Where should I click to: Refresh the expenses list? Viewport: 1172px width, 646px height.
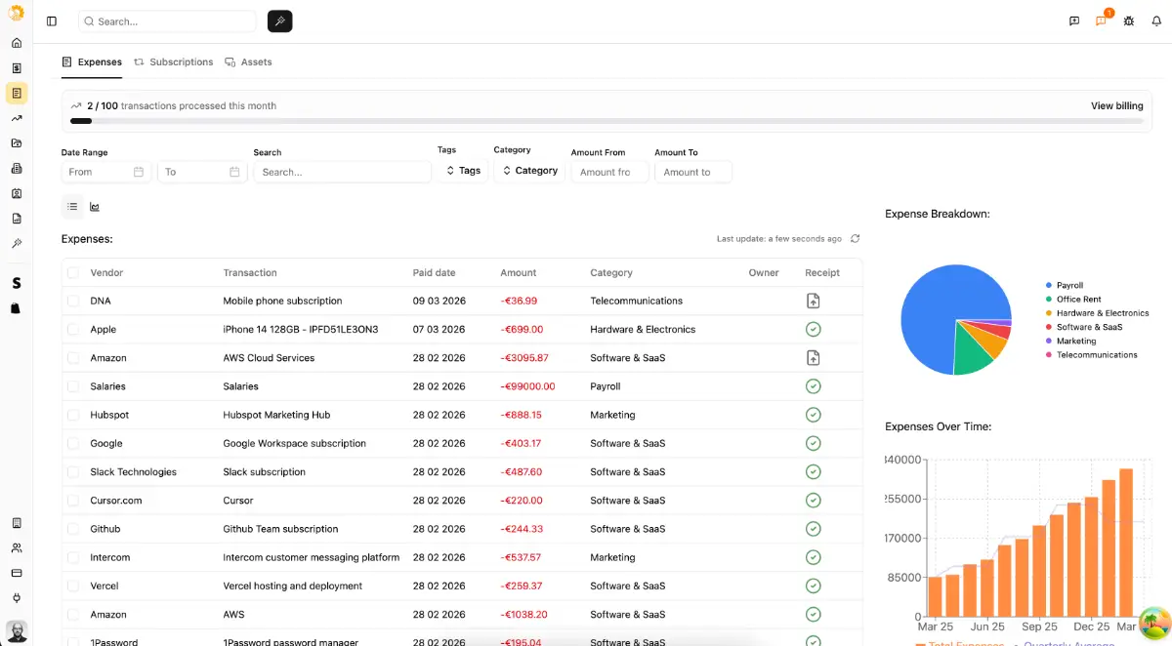point(856,238)
